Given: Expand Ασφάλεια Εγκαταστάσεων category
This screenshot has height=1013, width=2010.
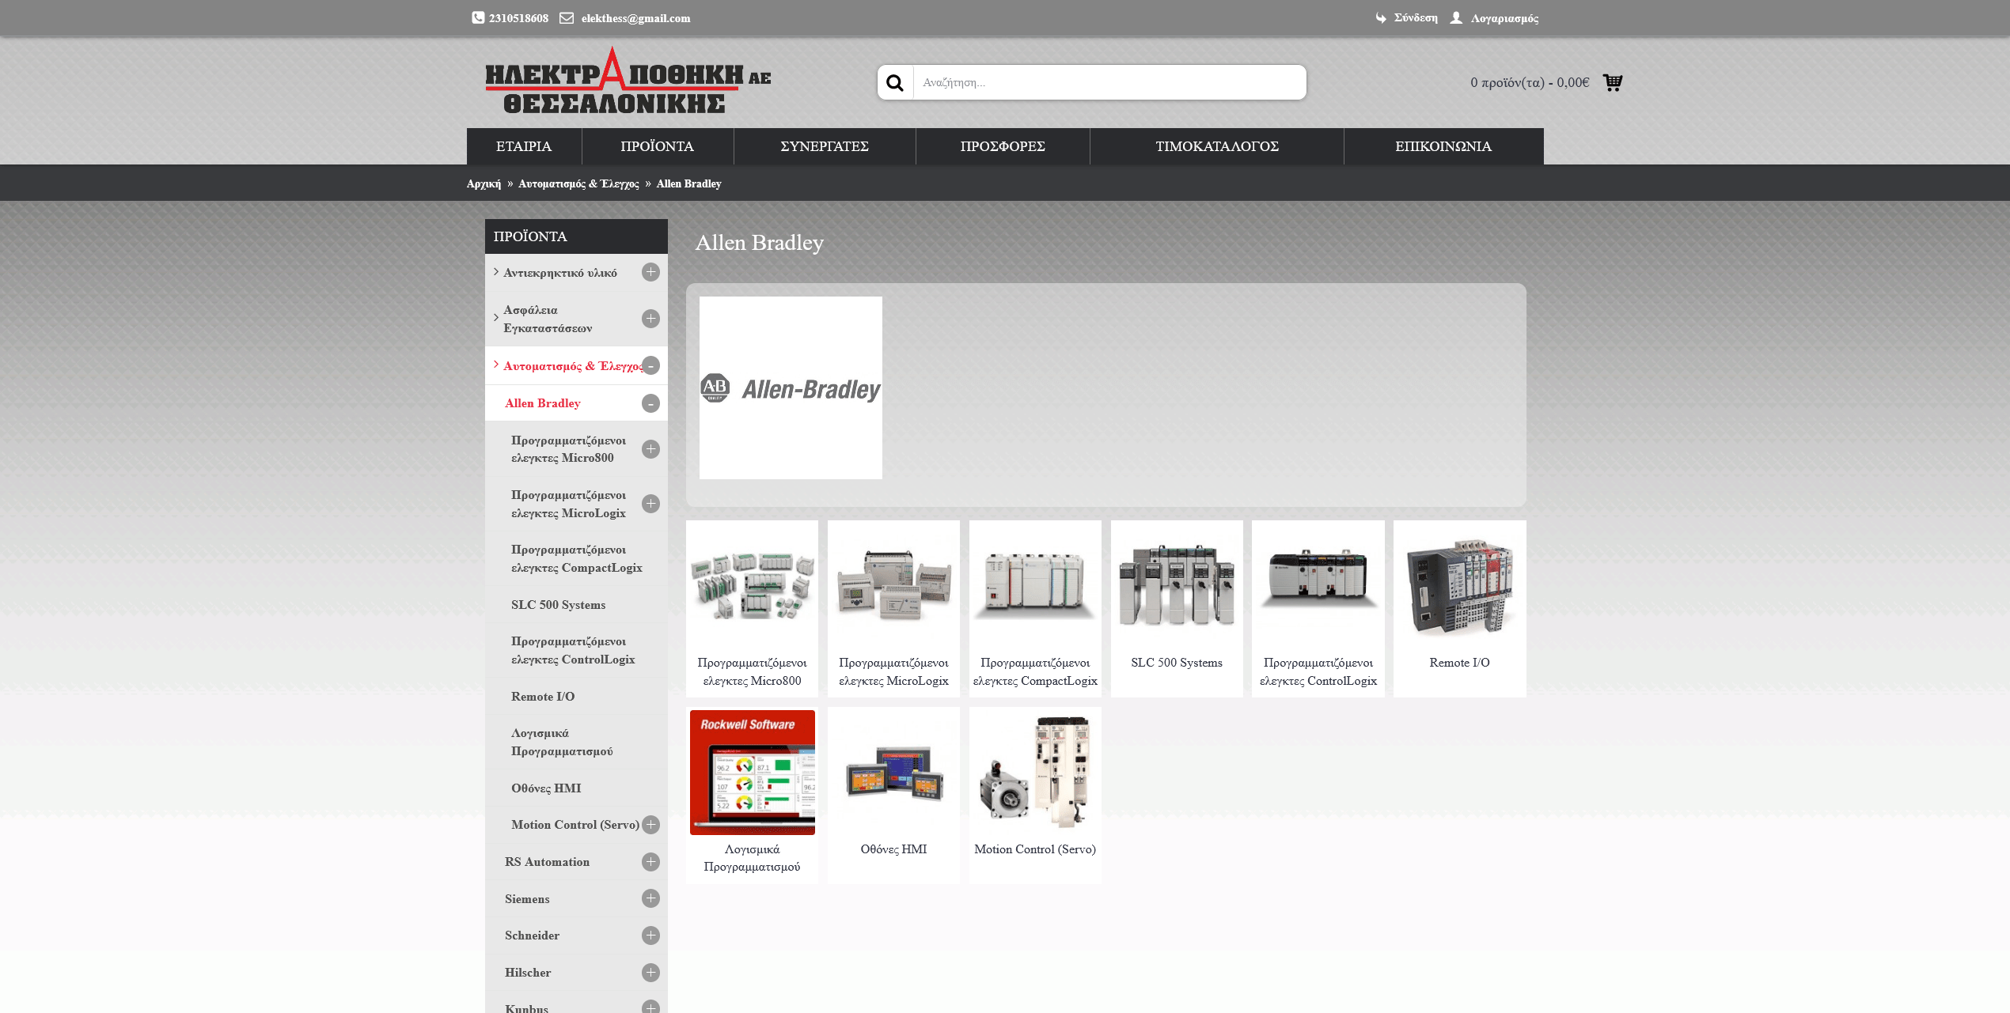Looking at the screenshot, I should pyautogui.click(x=650, y=319).
